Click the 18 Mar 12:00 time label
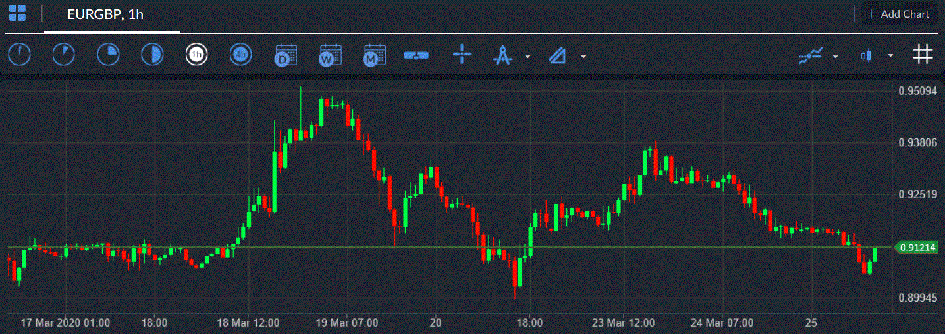The width and height of the screenshot is (945, 334). point(248,323)
